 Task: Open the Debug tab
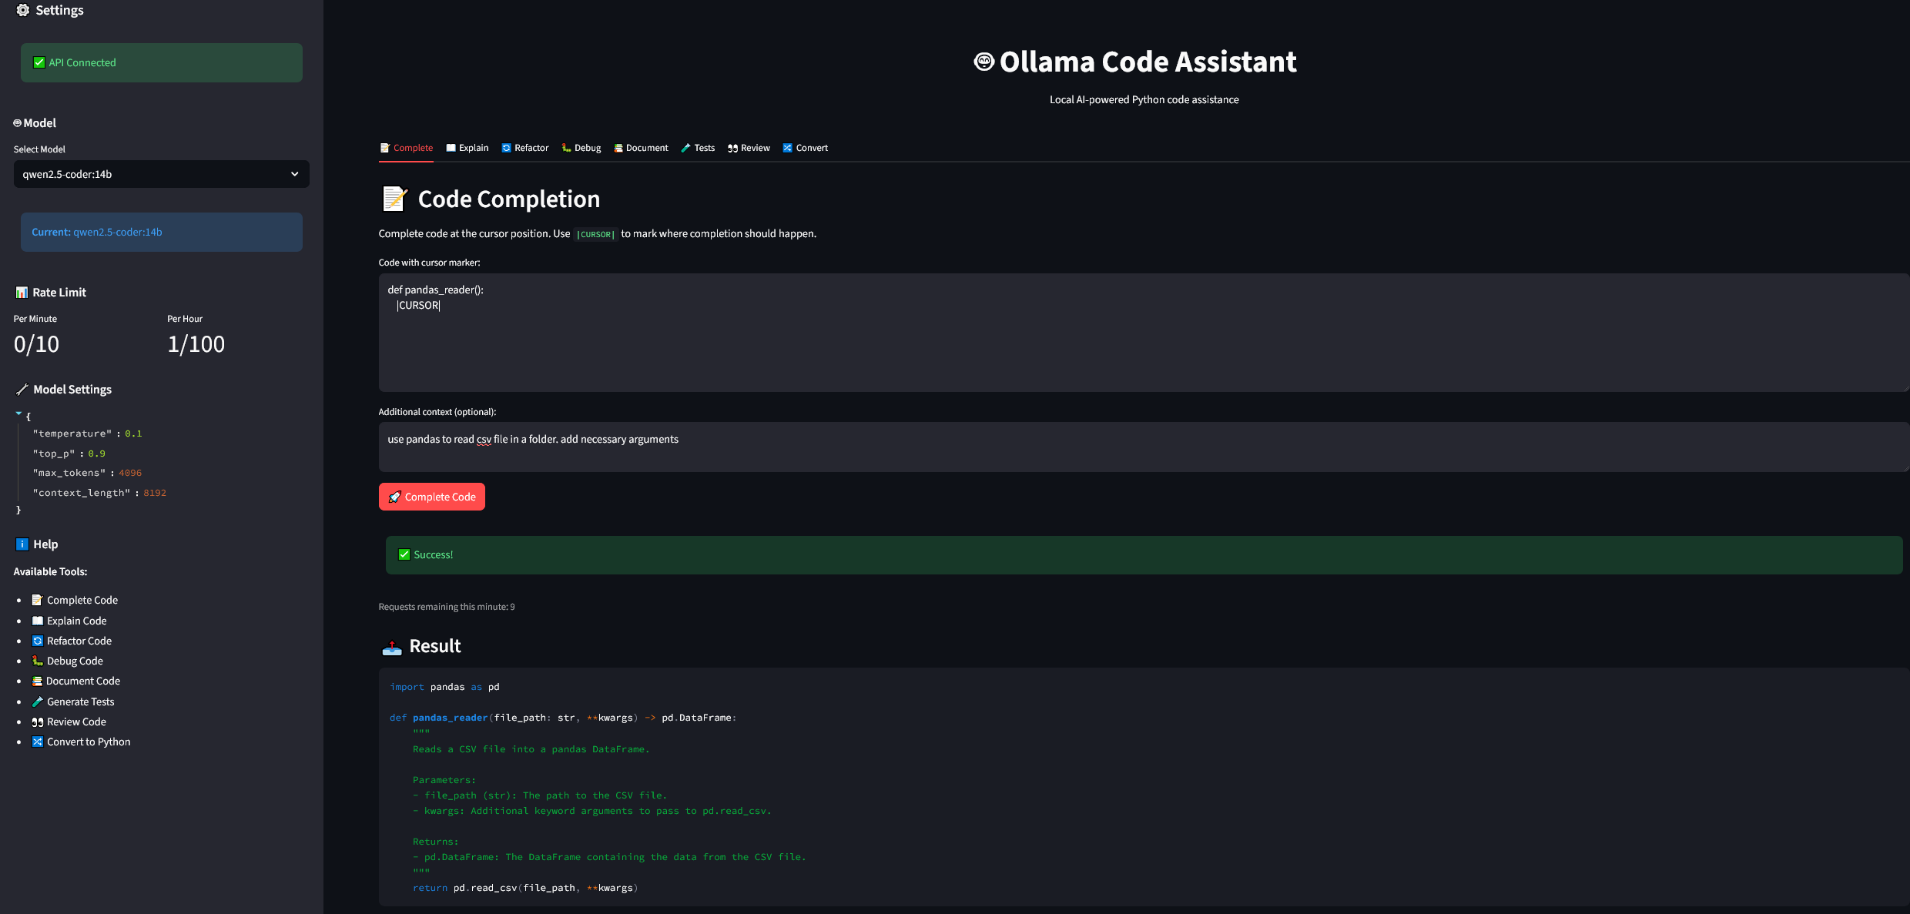tap(581, 148)
